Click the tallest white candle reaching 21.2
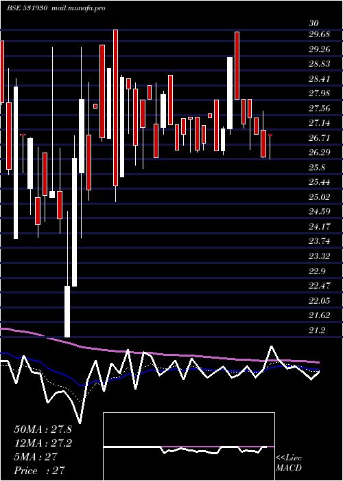The width and height of the screenshot is (343, 481). (67, 311)
